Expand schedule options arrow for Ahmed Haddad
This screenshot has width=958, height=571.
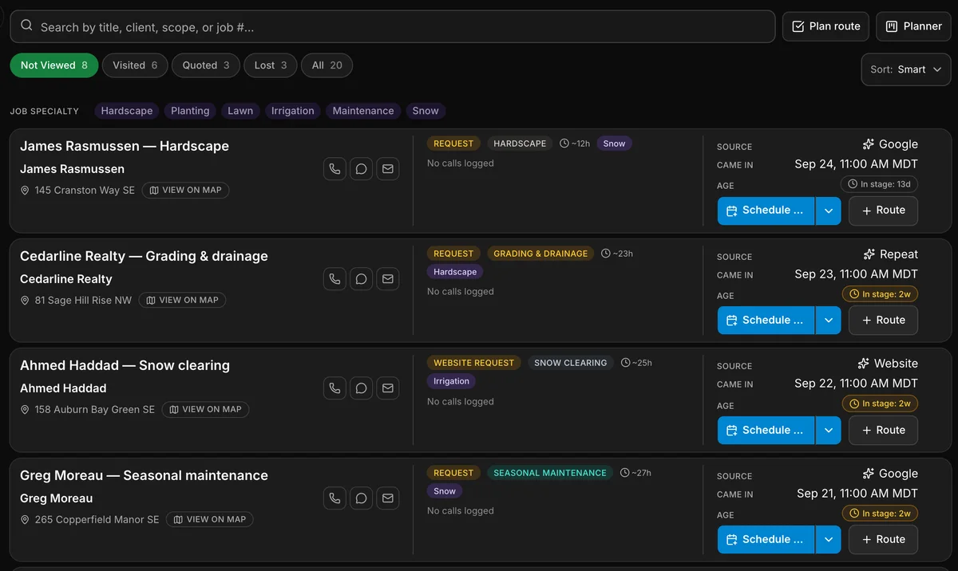pos(828,430)
